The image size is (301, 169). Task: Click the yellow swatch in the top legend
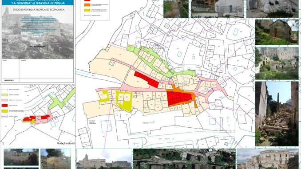(x=87, y=10)
